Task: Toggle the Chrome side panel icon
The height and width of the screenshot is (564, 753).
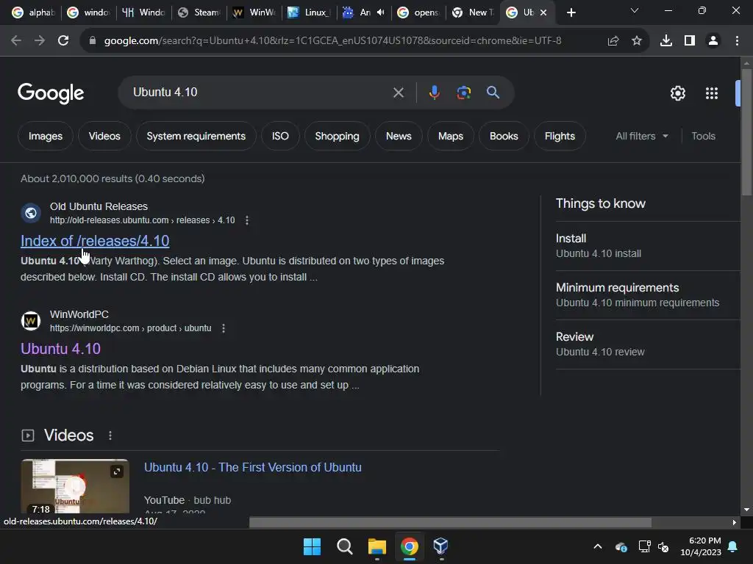Action: [x=690, y=41]
